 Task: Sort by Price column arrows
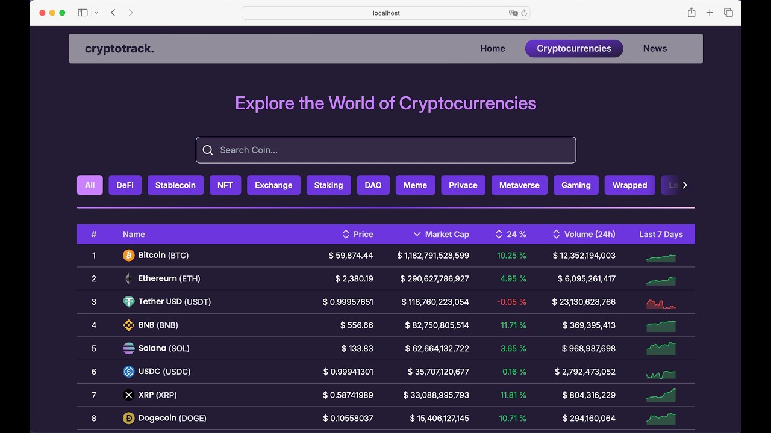coord(346,234)
